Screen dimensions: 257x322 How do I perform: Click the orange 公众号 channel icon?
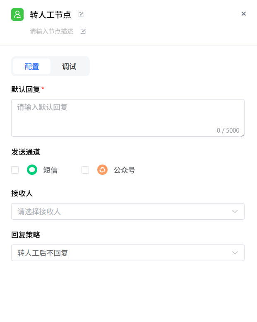click(x=102, y=170)
